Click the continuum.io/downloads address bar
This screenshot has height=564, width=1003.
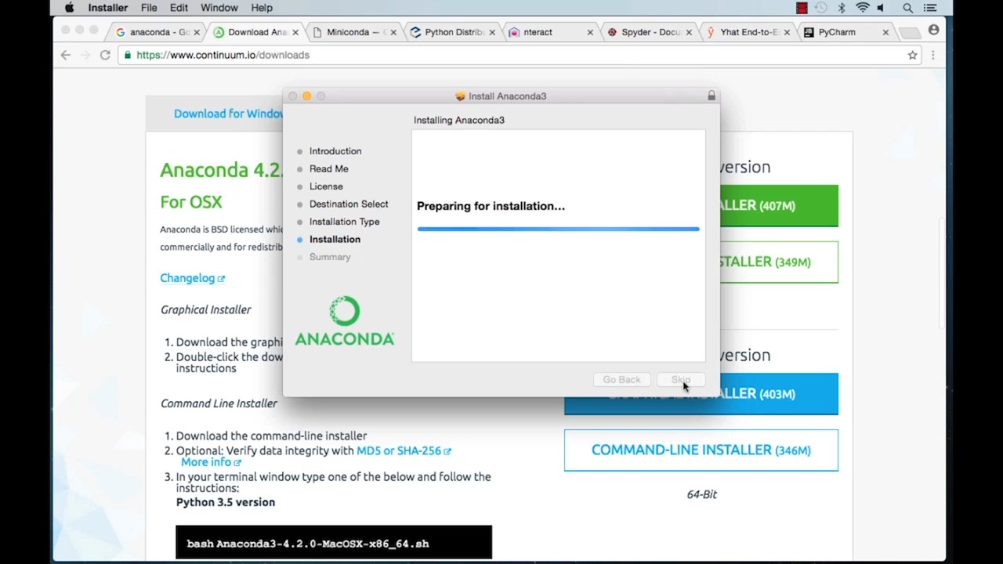point(520,55)
